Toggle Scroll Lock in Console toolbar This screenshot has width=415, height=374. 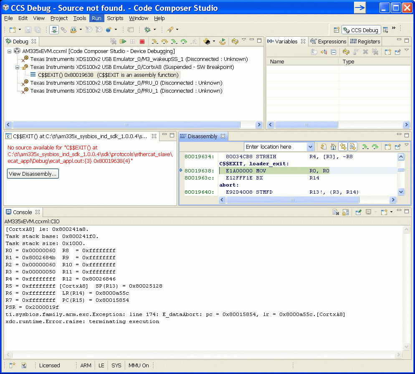tap(345, 212)
